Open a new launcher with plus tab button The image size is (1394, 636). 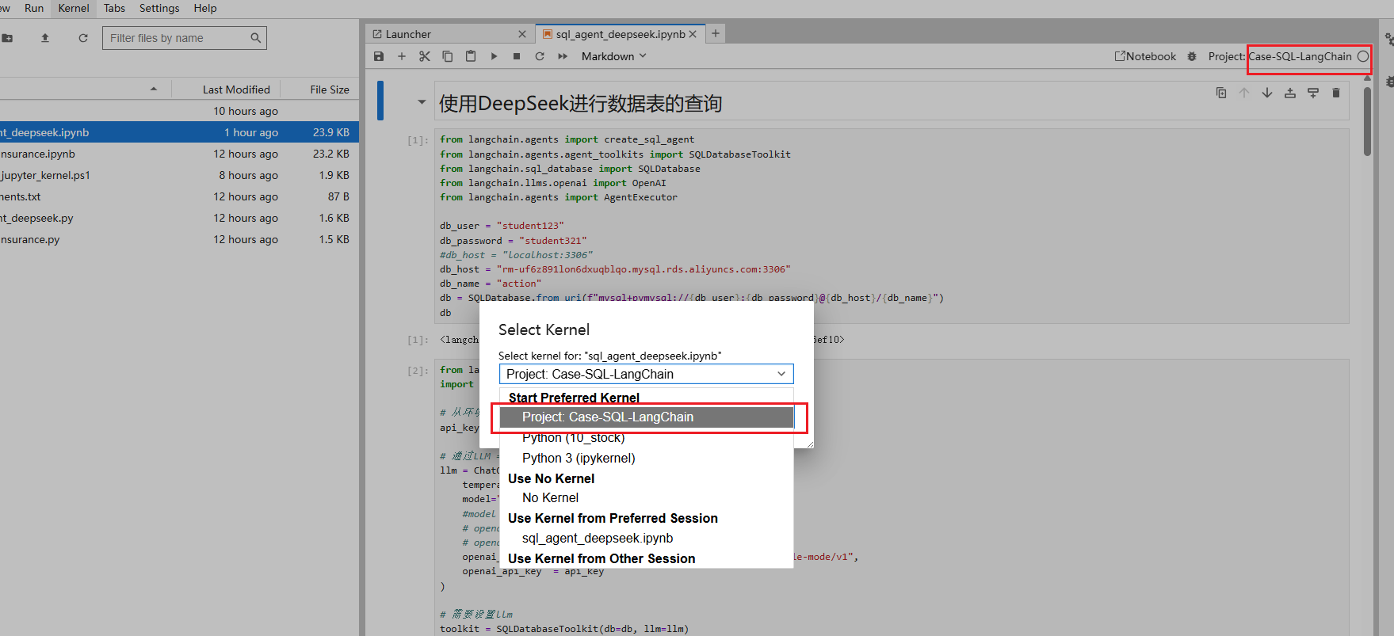[716, 33]
